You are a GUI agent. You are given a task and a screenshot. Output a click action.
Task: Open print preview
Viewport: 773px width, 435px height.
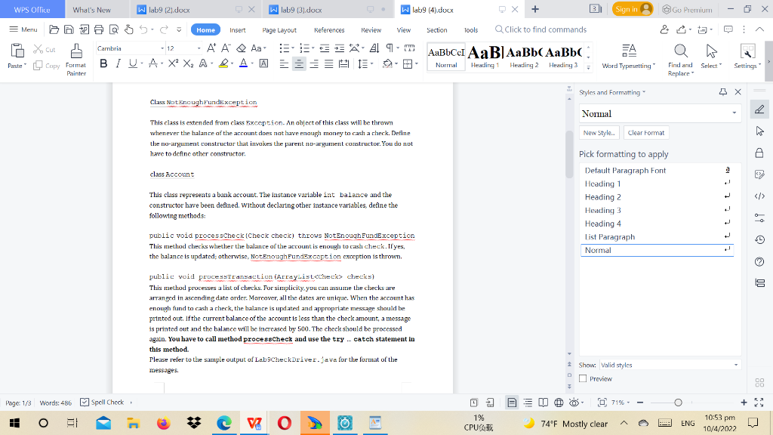coord(114,29)
